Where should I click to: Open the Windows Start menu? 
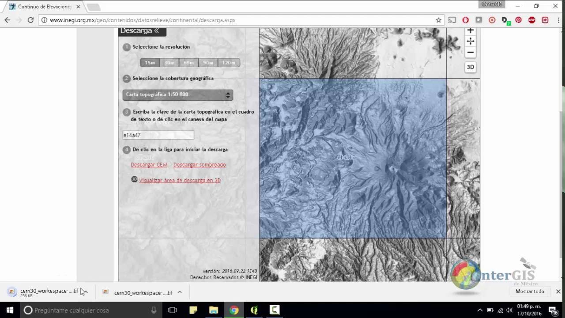pos(10,310)
